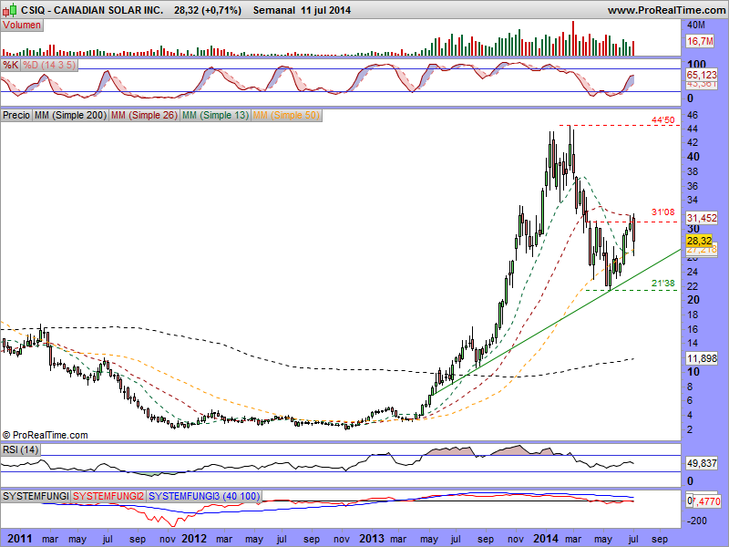Select the %K stochastic label
Viewport: 729px width, 547px height.
click(x=10, y=65)
